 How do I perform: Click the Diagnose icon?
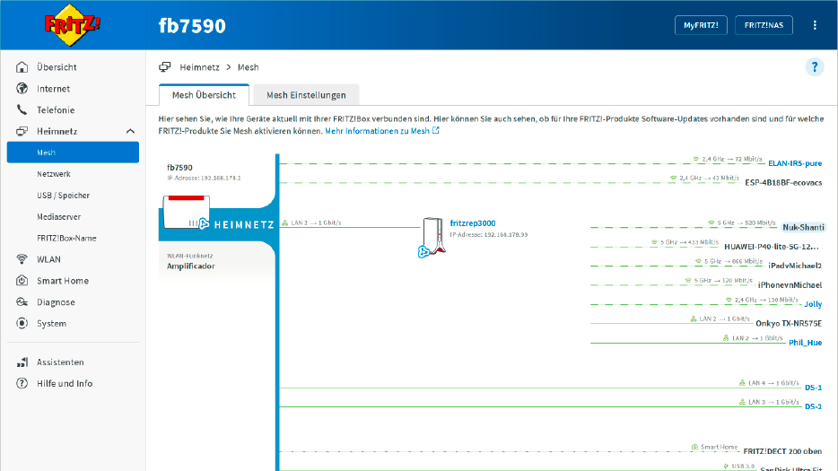pyautogui.click(x=22, y=302)
